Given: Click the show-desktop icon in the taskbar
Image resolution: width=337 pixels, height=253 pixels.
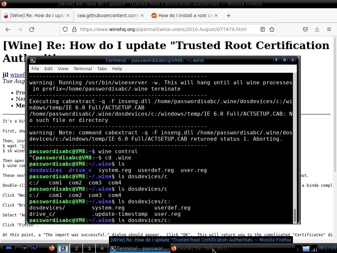Looking at the screenshot, I should coord(9,248).
